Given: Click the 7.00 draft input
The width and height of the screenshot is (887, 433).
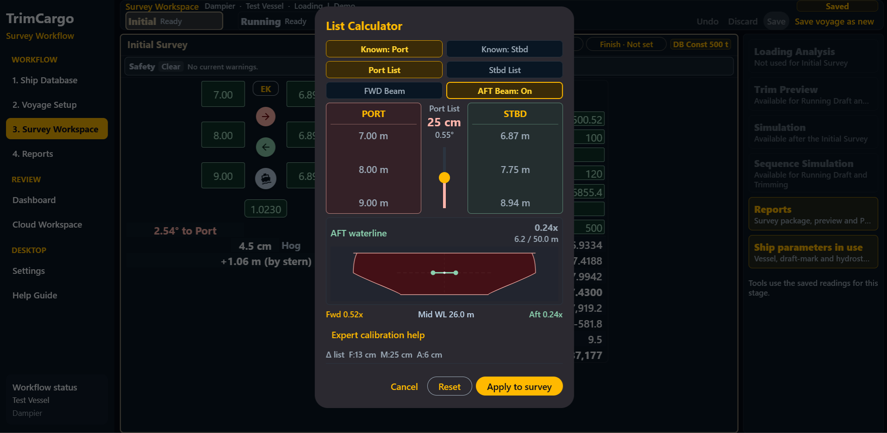Looking at the screenshot, I should pos(223,94).
